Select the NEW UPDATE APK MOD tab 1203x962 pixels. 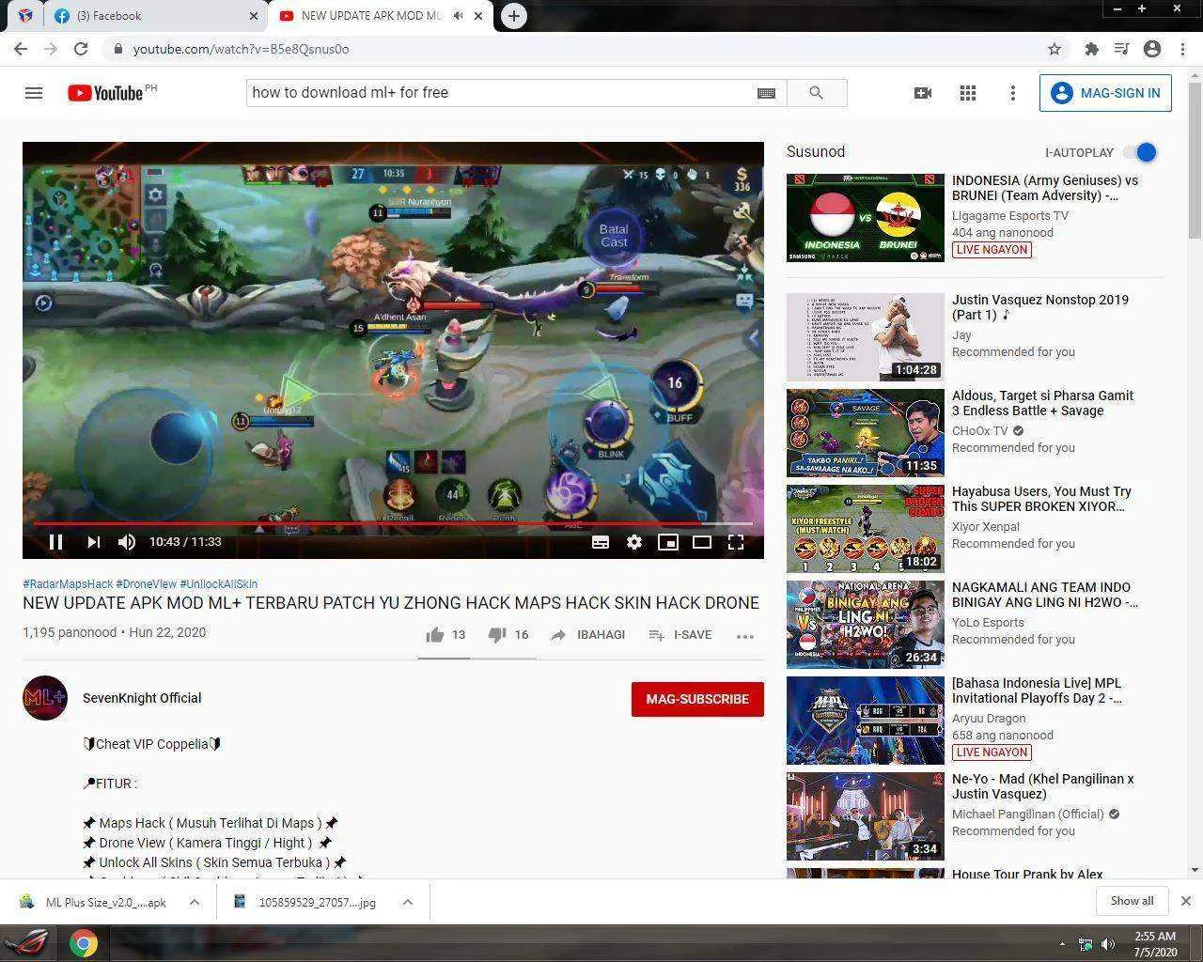pyautogui.click(x=371, y=16)
